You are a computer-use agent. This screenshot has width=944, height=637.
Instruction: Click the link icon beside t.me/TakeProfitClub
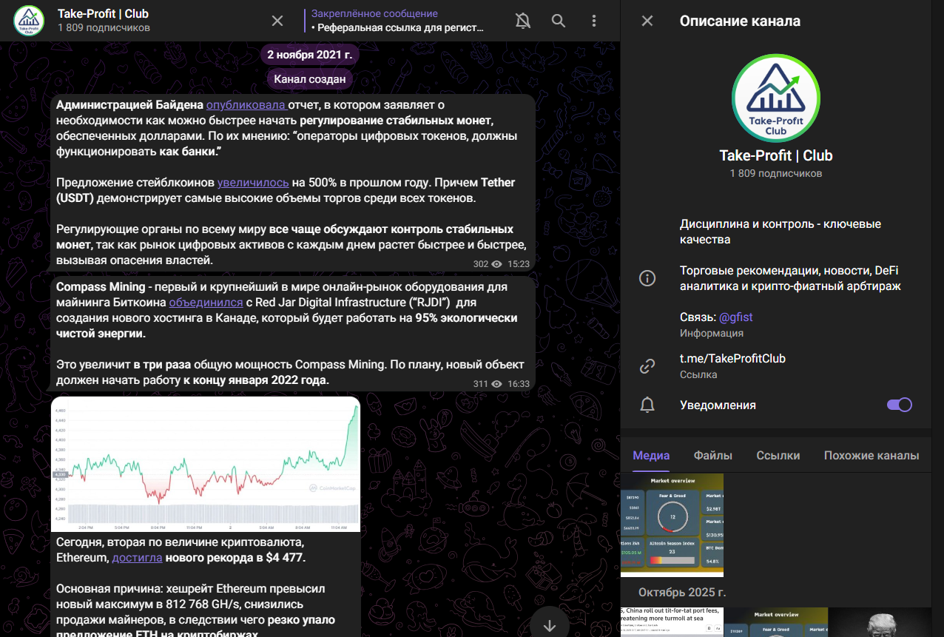(647, 365)
